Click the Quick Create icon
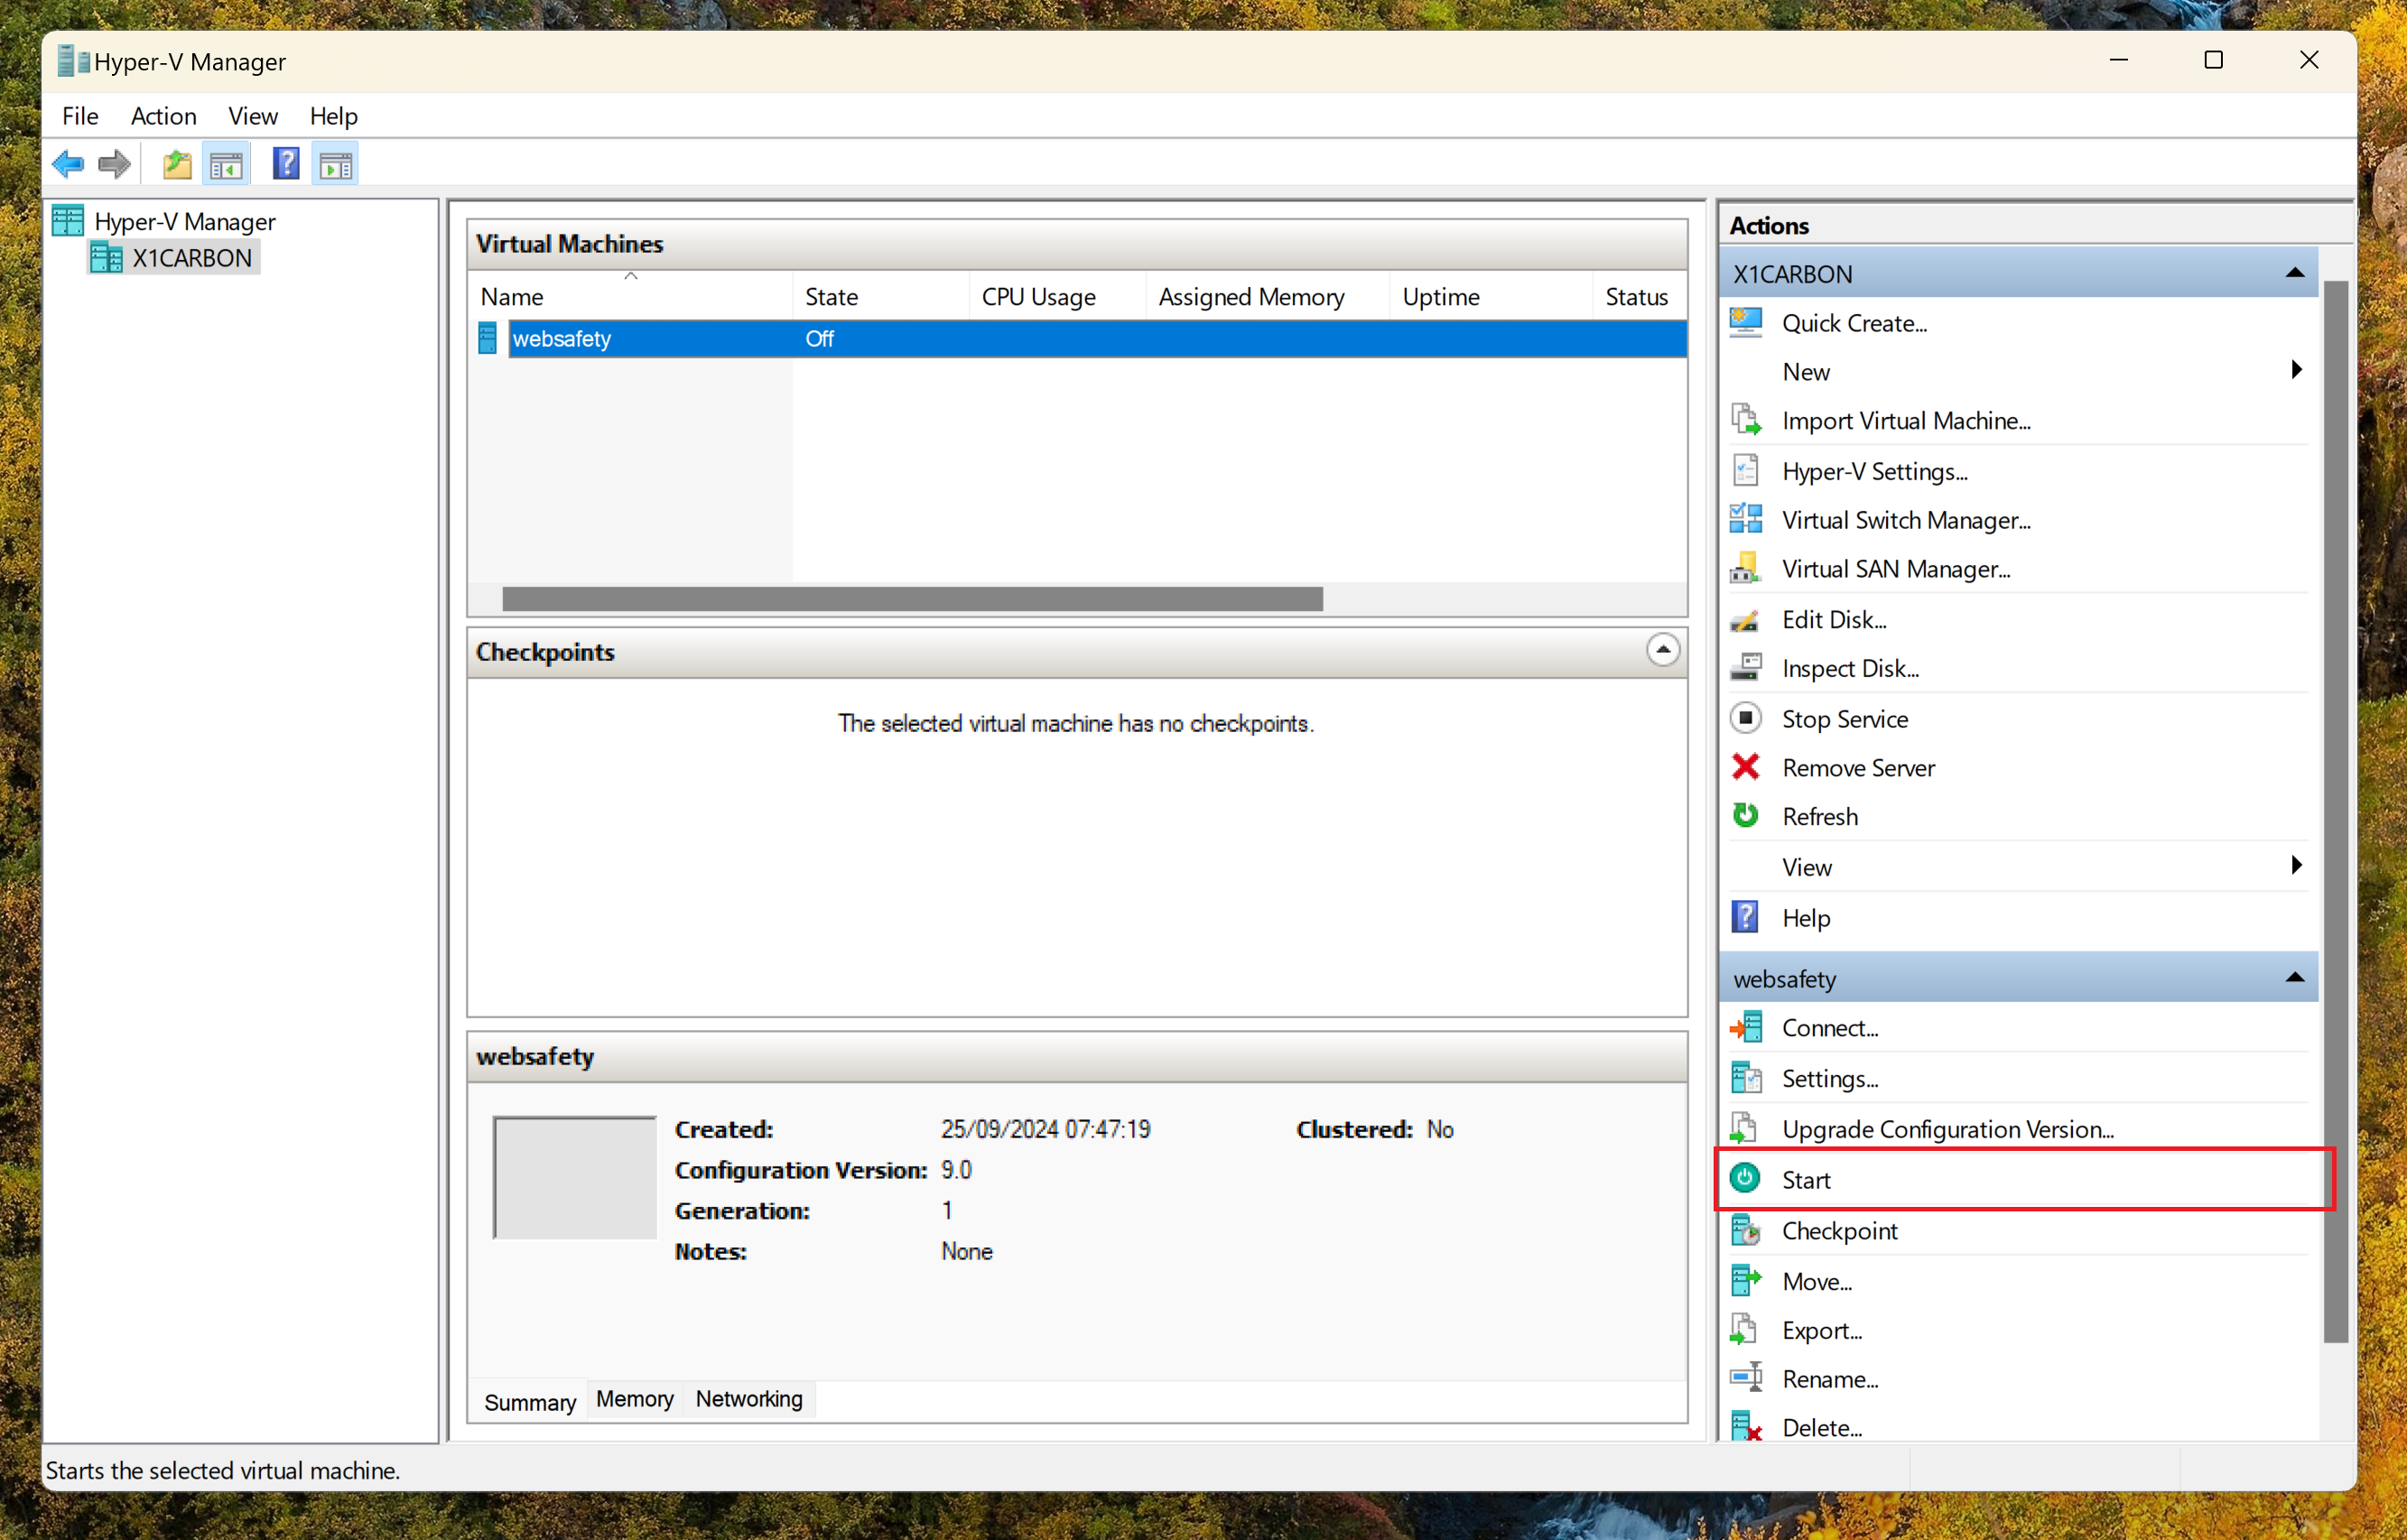Image resolution: width=2407 pixels, height=1540 pixels. 1746,323
